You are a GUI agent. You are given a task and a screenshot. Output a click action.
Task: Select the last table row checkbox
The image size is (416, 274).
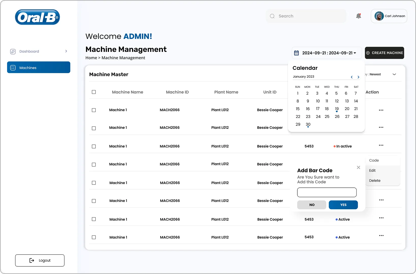click(x=94, y=237)
